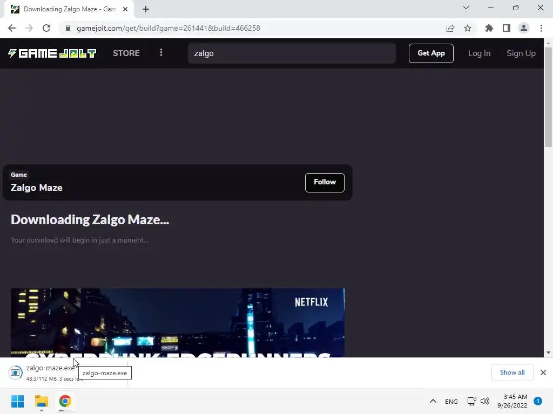553x414 pixels.
Task: Click the scrollbar up arrow
Action: 548,43
